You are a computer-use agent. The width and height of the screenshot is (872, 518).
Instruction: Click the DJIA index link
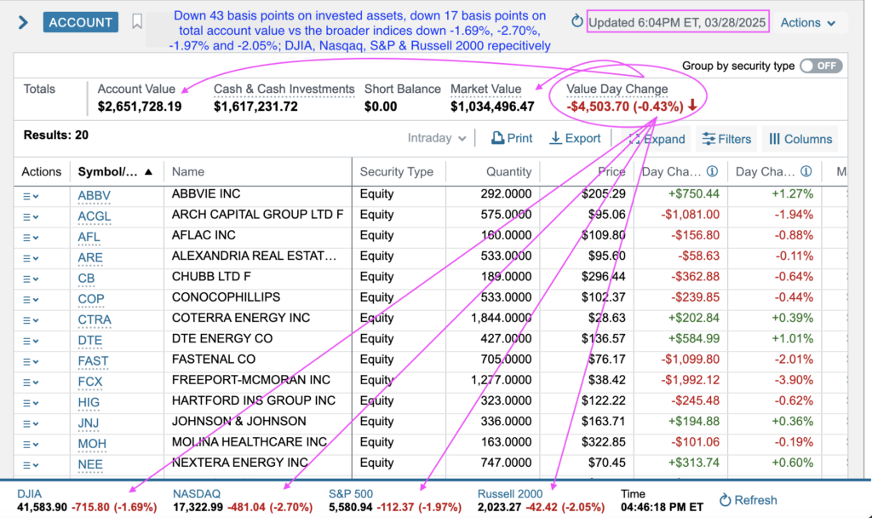[29, 493]
